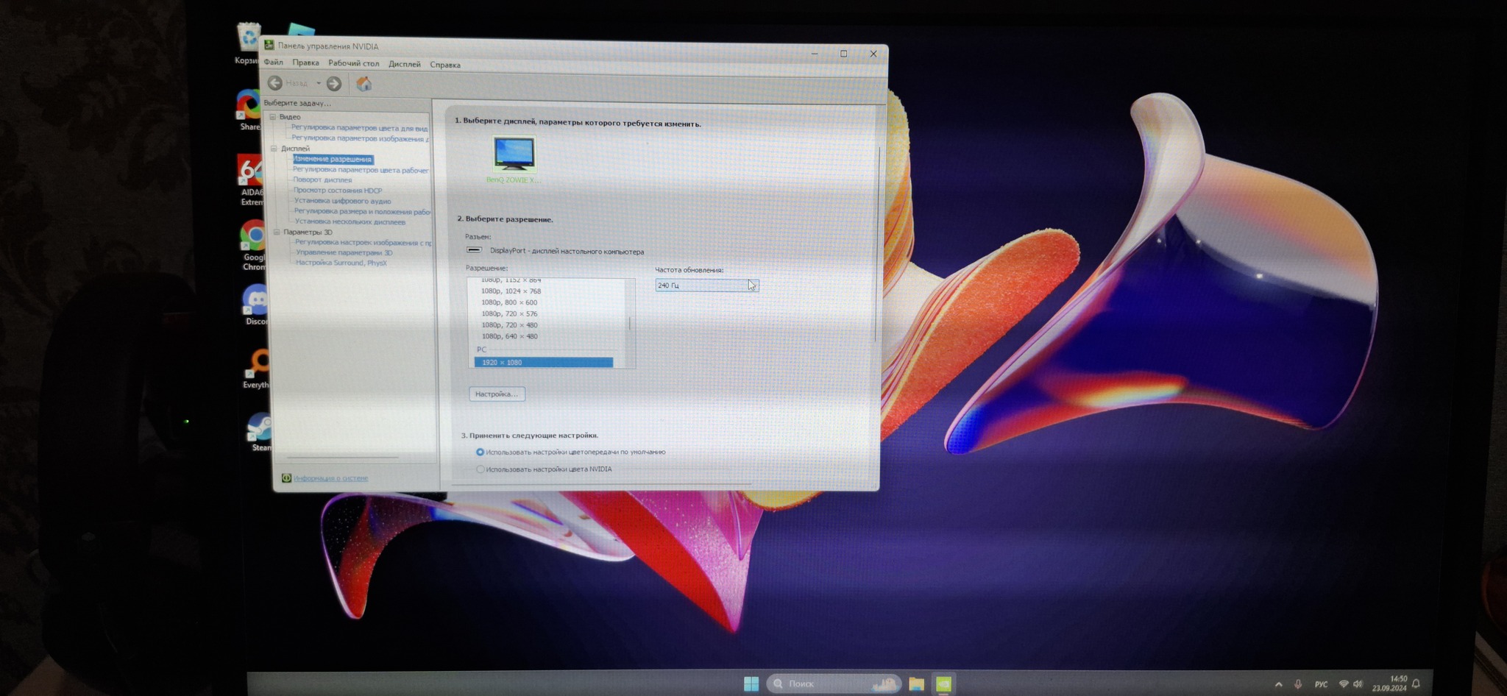Click the resolution list scrollbar
Image resolution: width=1507 pixels, height=696 pixels.
630,323
